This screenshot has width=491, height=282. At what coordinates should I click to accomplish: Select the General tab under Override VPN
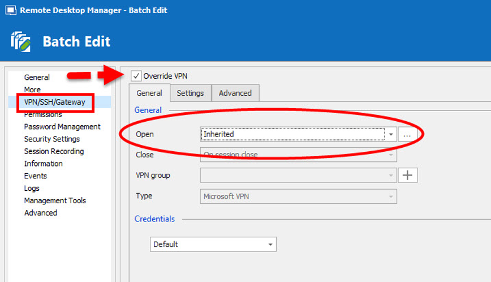149,93
